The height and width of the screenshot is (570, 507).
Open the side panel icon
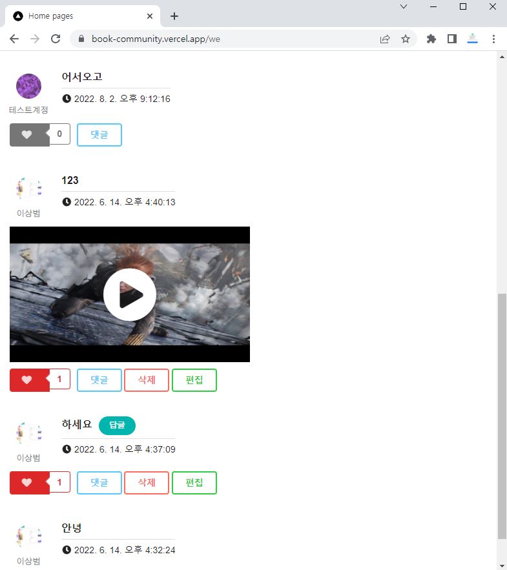pos(452,39)
